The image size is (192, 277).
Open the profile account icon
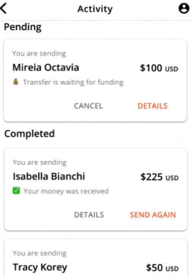(x=184, y=8)
